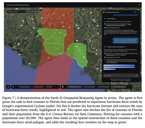The height and width of the screenshot is (128, 145).
Task: Click the blue user prompt message bubble
Action: [x=125, y=41]
